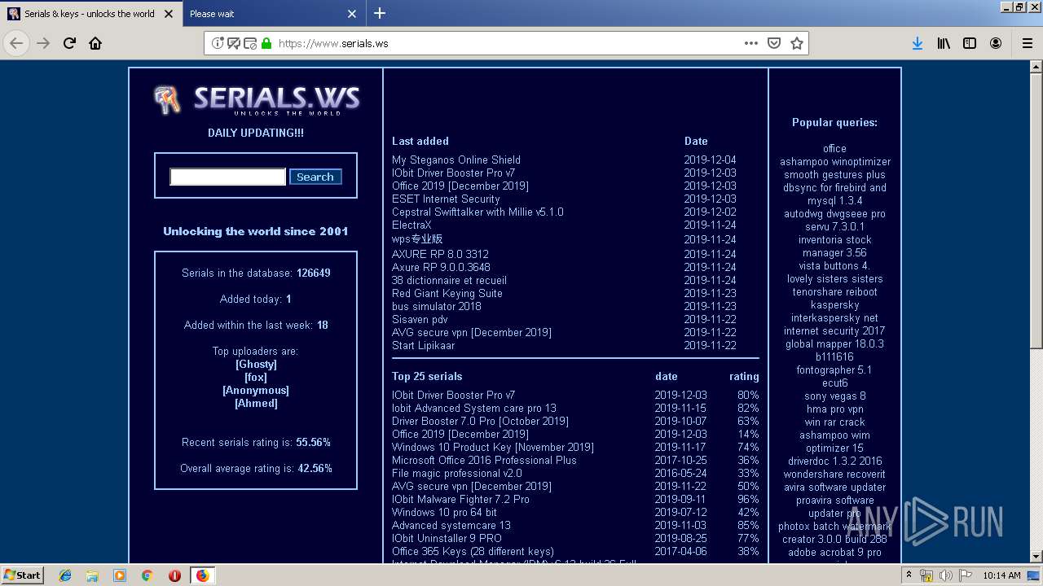Select popular query sony vegas 8
Screen dimensions: 1043x586
point(835,396)
